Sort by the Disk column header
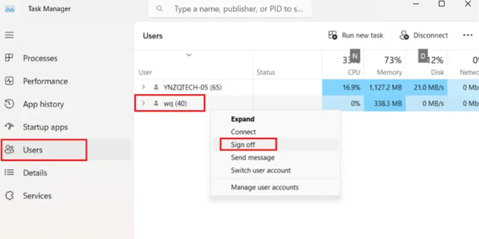 437,72
